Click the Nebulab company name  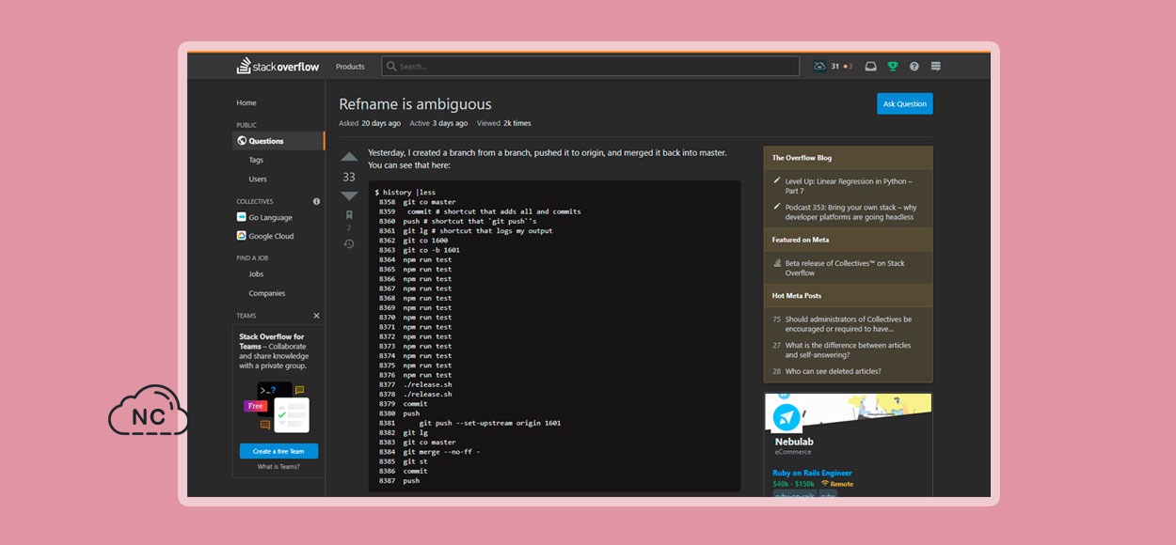click(x=795, y=441)
